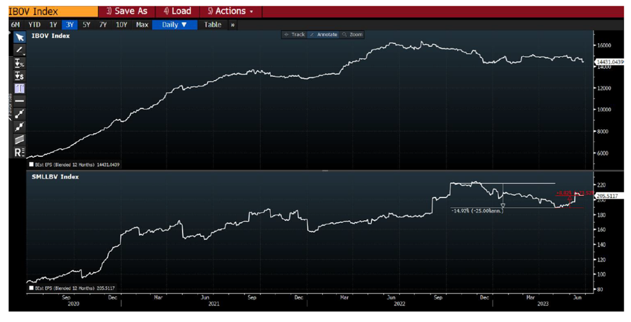Image resolution: width=631 pixels, height=322 pixels.
Task: Select the percent change measure tool
Action: [x=19, y=63]
